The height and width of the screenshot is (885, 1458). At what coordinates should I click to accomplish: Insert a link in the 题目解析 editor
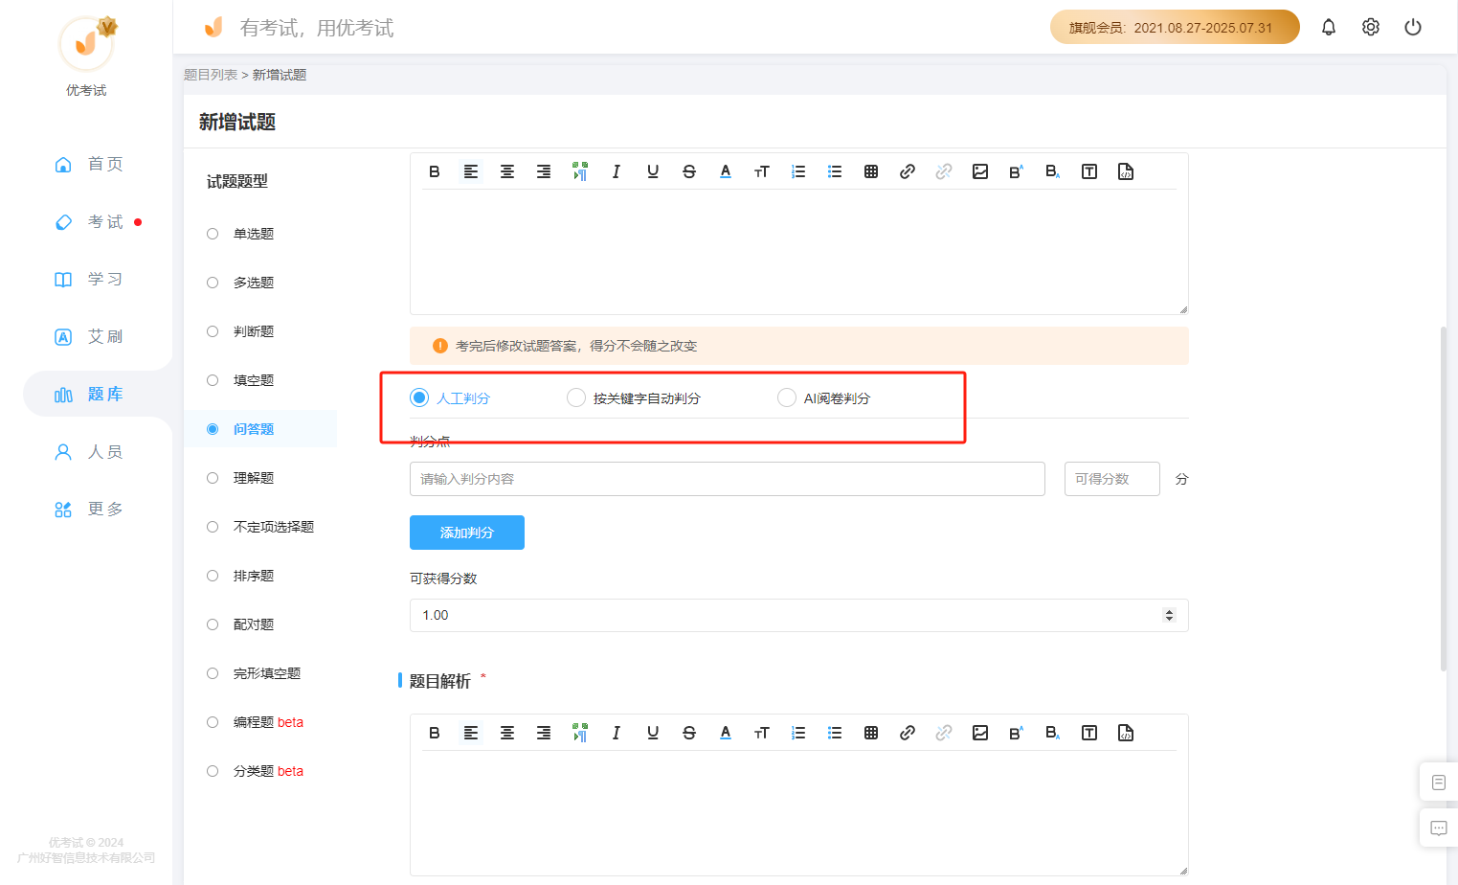(908, 733)
